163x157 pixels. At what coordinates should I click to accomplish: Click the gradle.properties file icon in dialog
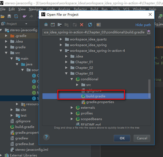(x=84, y=102)
